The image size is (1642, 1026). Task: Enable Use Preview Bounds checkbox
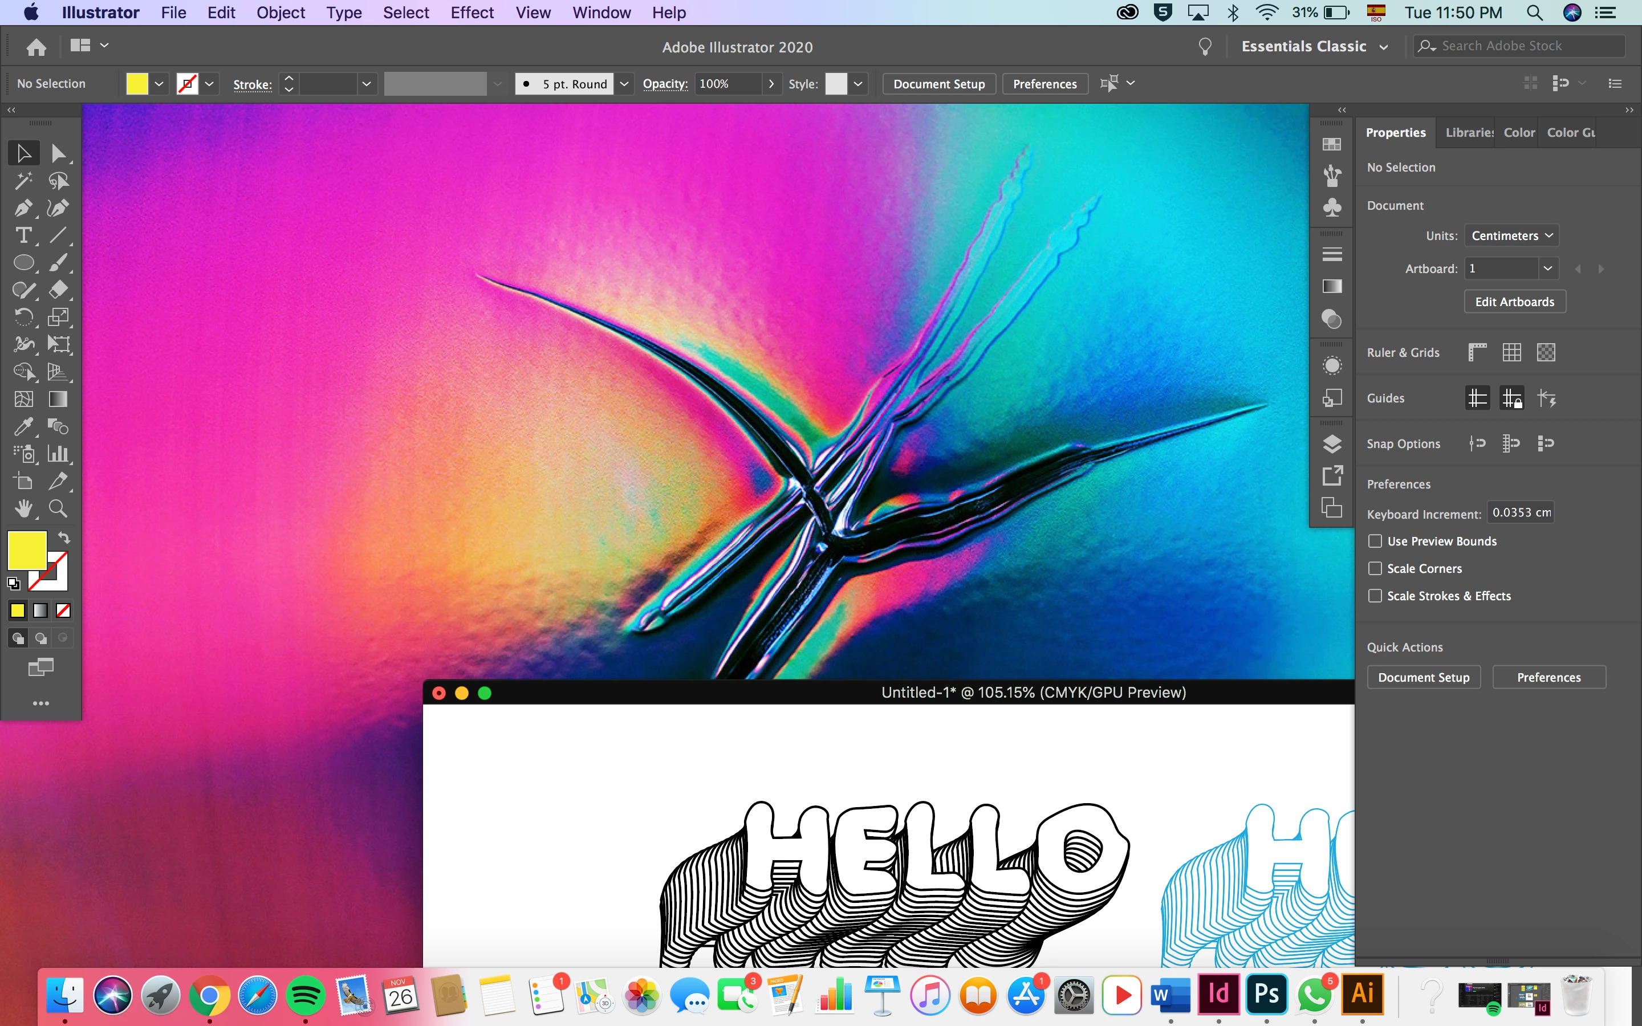1375,541
